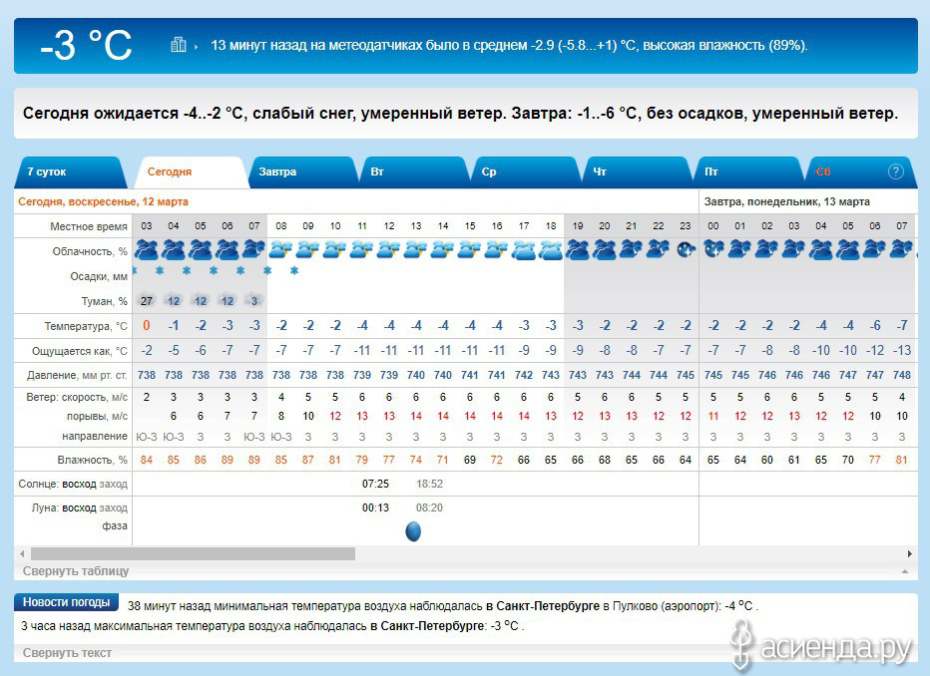Click the sunset time '18:52'
This screenshot has width=930, height=676.
click(429, 484)
